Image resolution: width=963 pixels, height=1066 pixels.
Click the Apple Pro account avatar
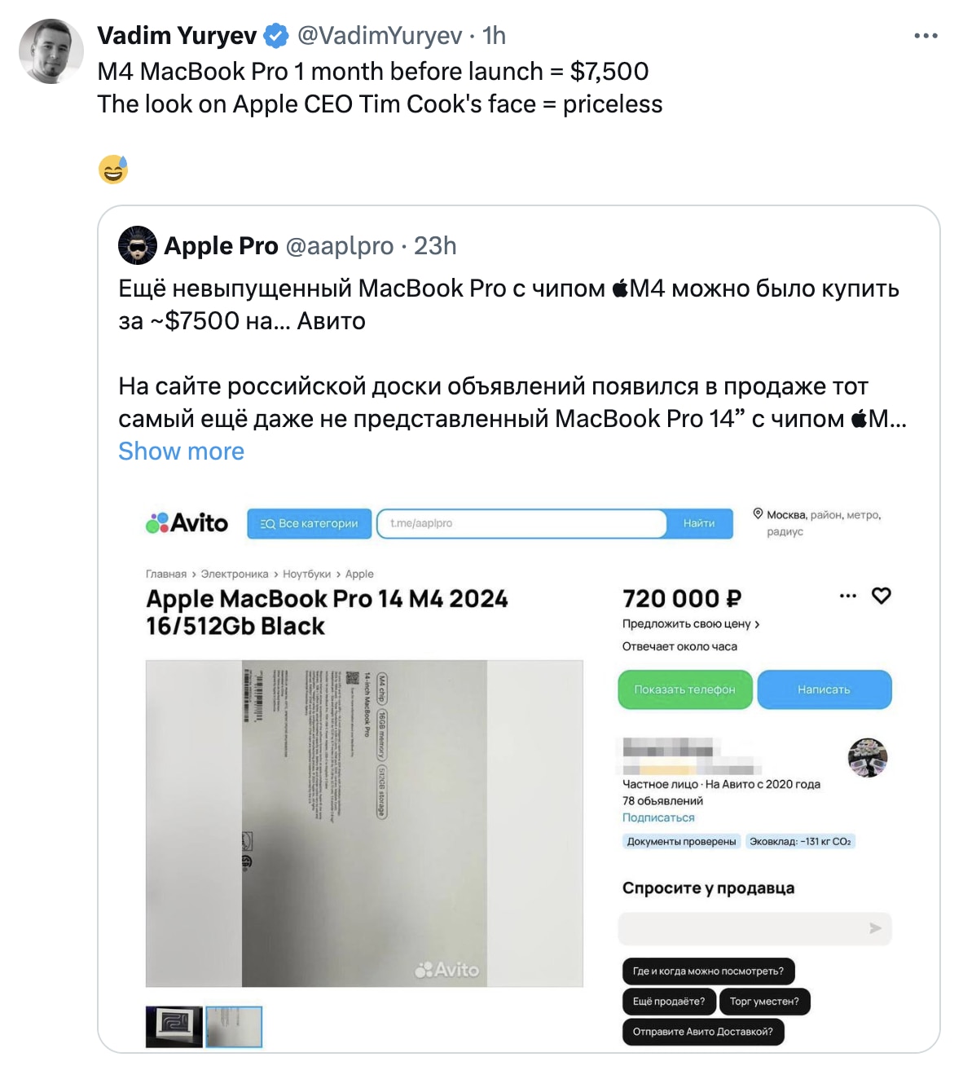(138, 245)
